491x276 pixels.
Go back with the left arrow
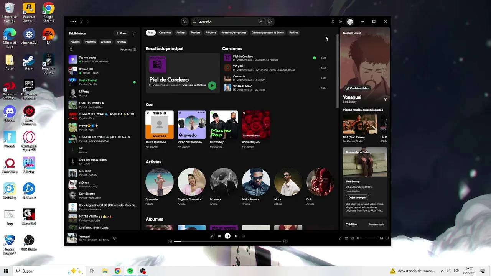pos(81,21)
